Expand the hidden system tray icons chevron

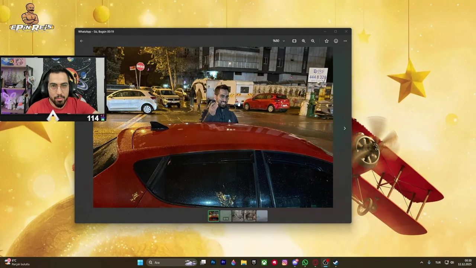point(421,262)
